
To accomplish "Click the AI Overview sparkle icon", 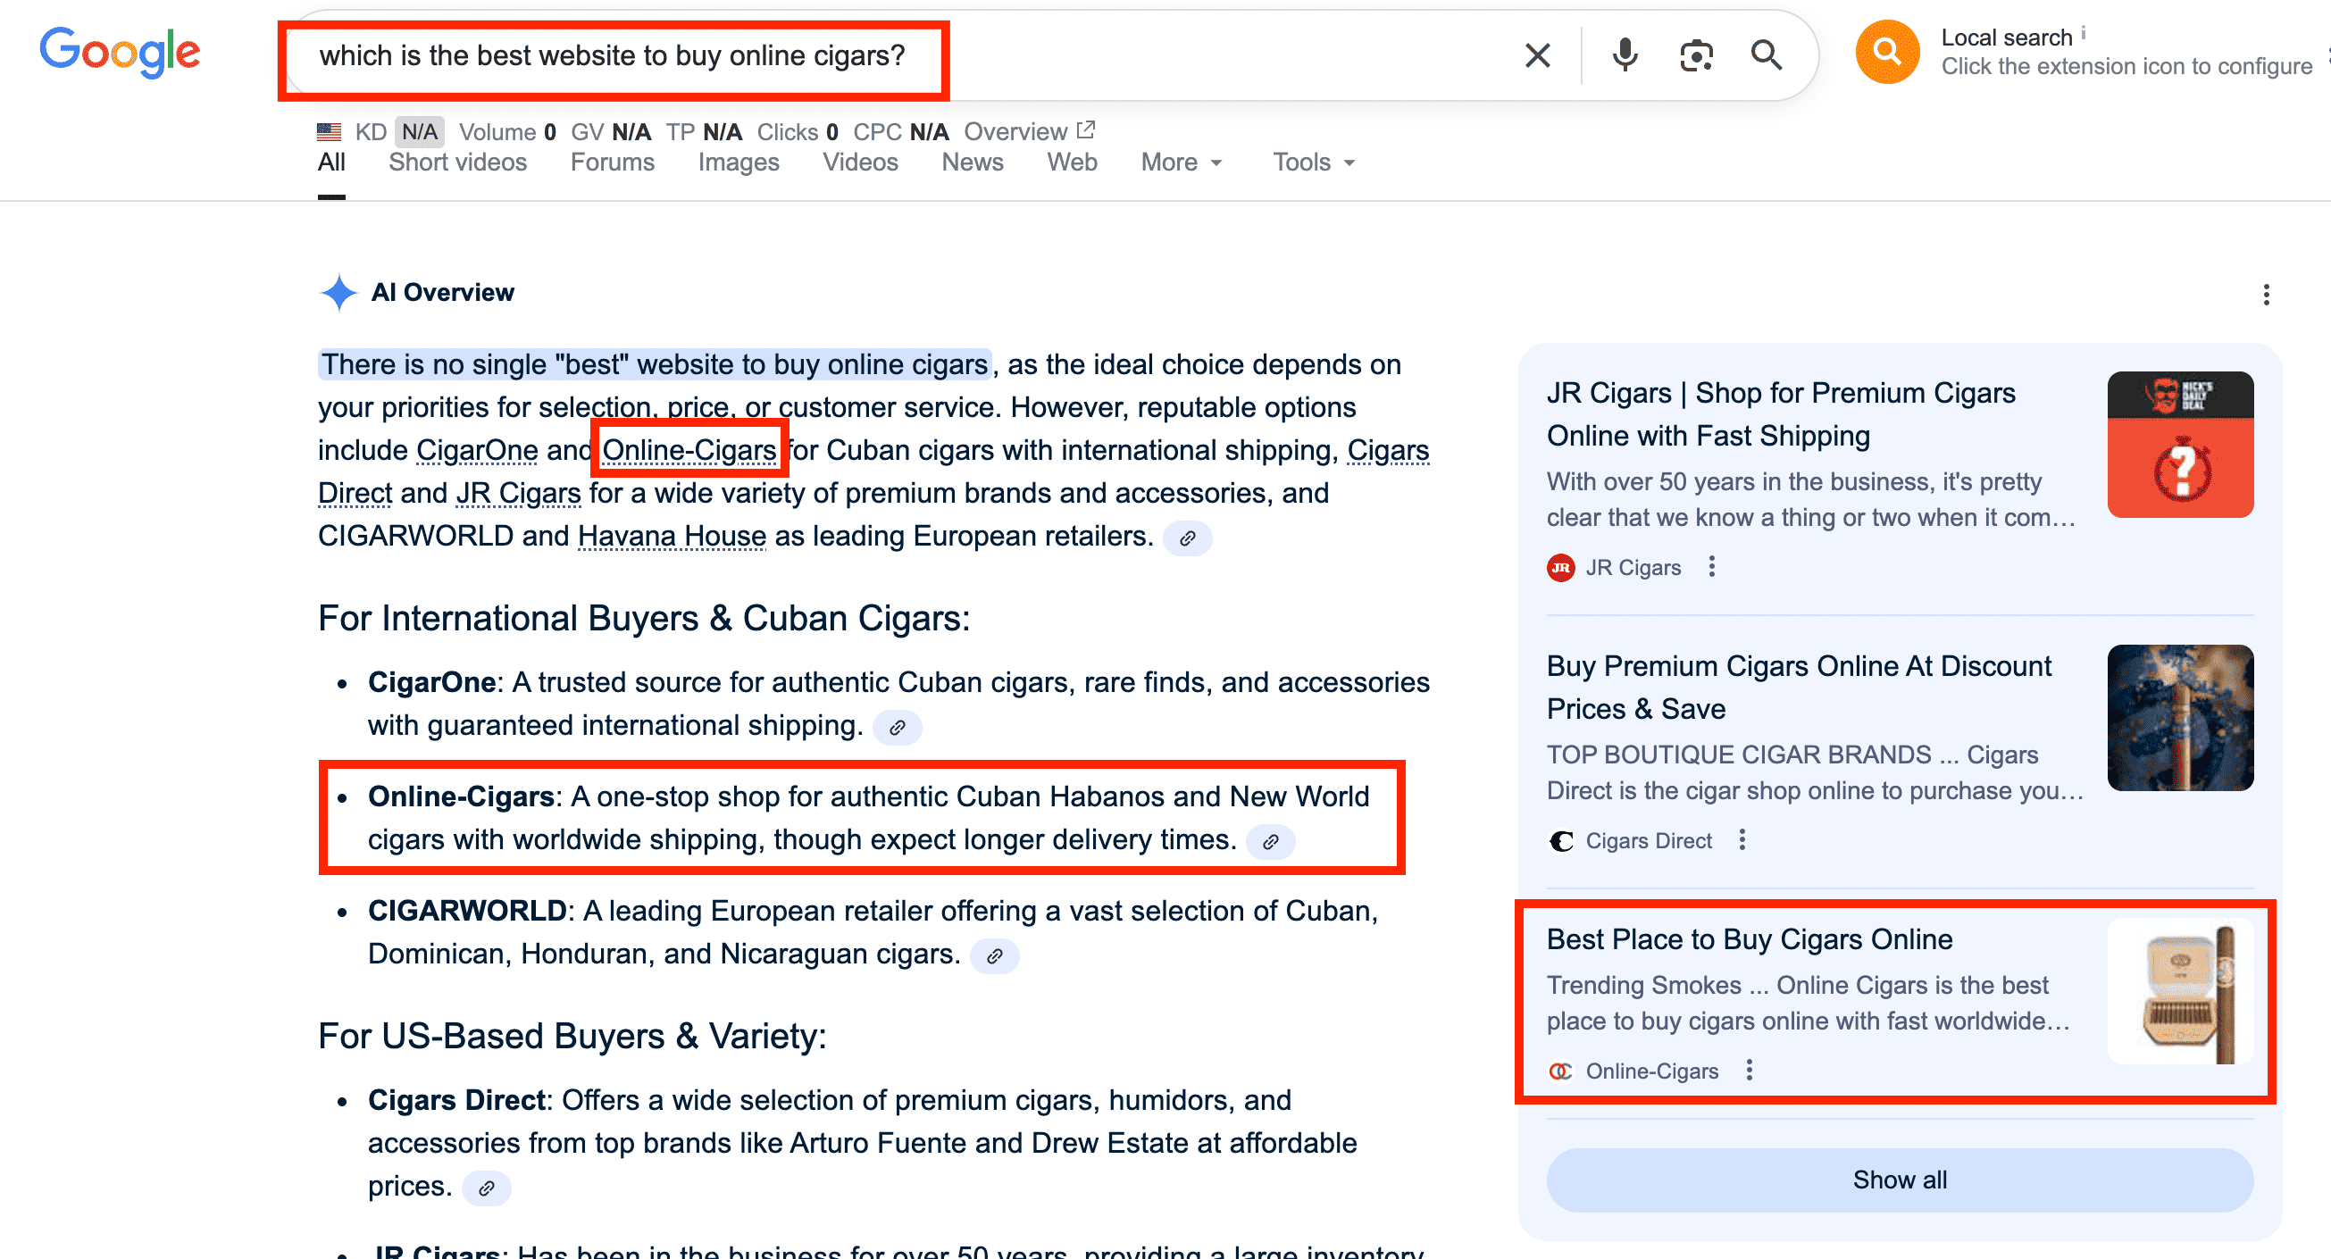I will click(338, 292).
